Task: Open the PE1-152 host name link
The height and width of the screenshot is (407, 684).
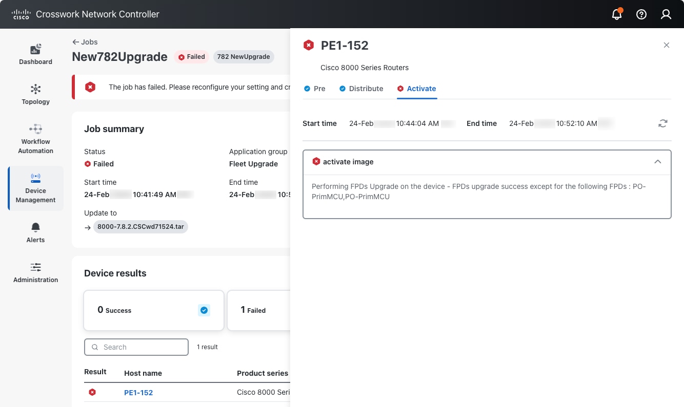Action: point(138,393)
